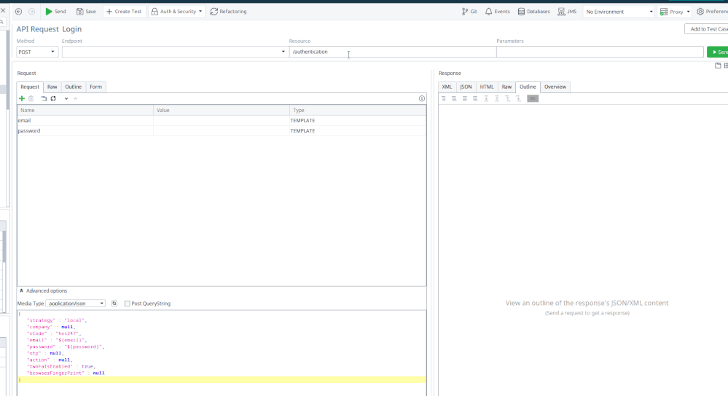The height and width of the screenshot is (396, 728).
Task: Open the JMS toolbar item
Action: 567,12
